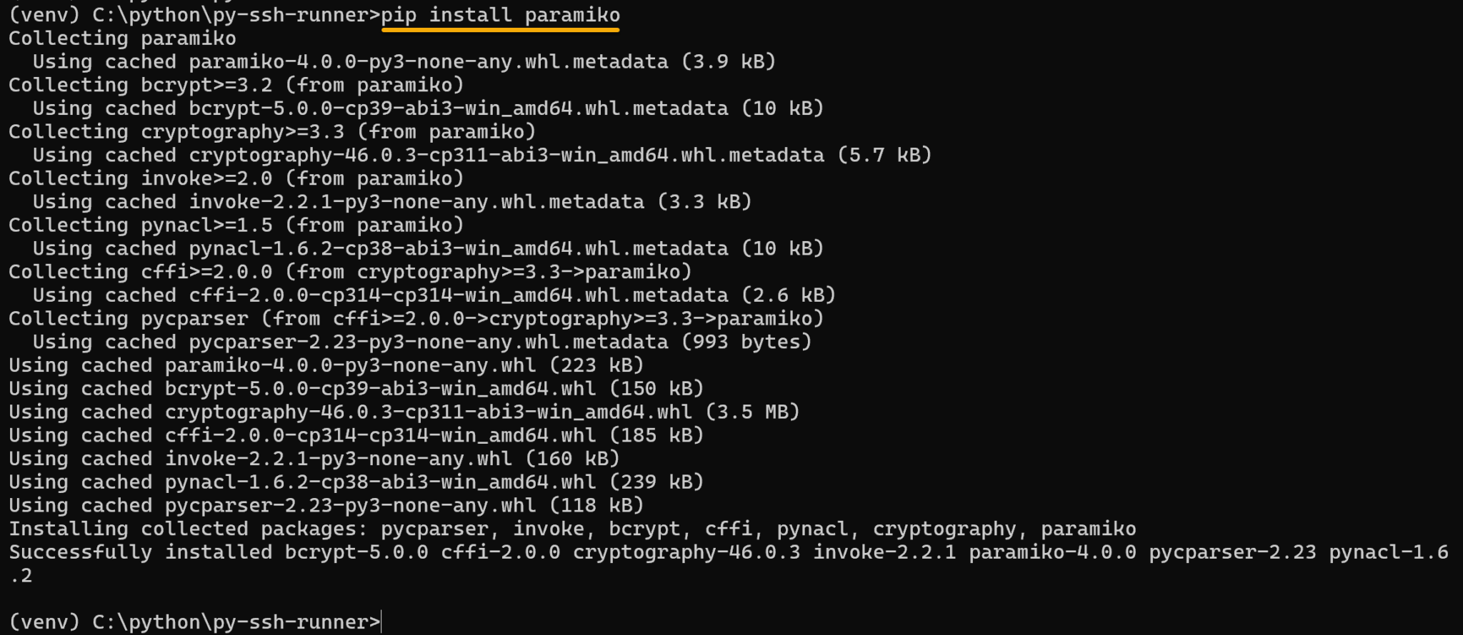Click the "(993 bytes)" pycparser metadata size
Viewport: 1463px width, 635px height.
click(747, 342)
